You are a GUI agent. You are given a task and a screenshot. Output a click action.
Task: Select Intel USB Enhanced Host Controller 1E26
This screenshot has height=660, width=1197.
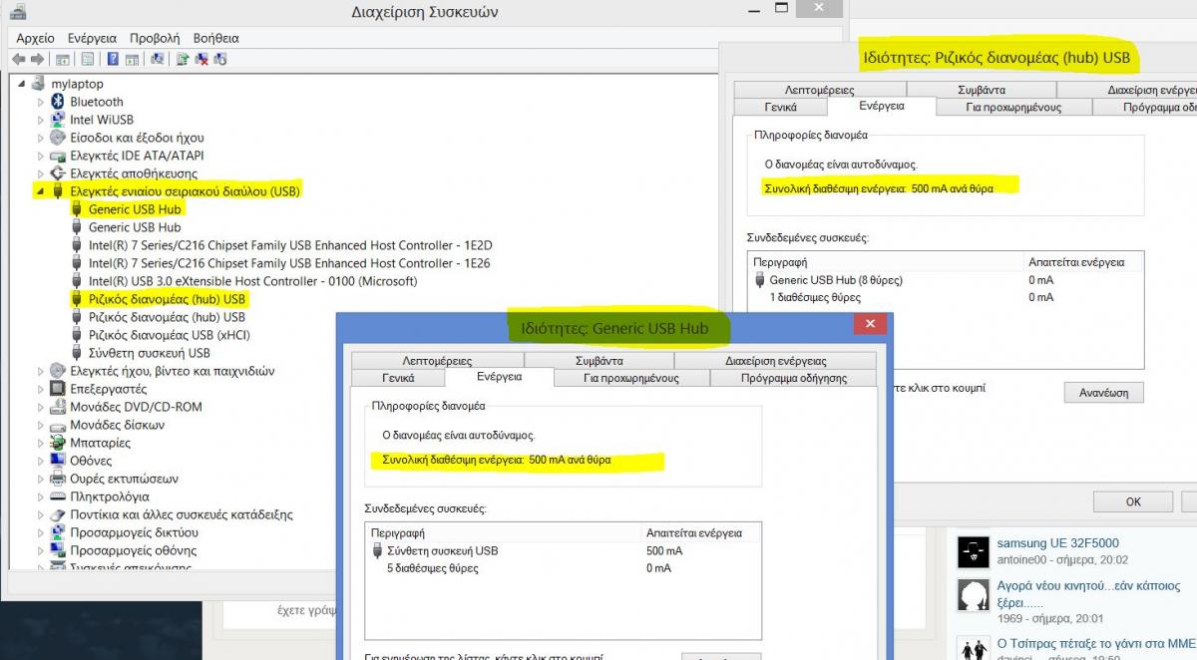click(289, 263)
